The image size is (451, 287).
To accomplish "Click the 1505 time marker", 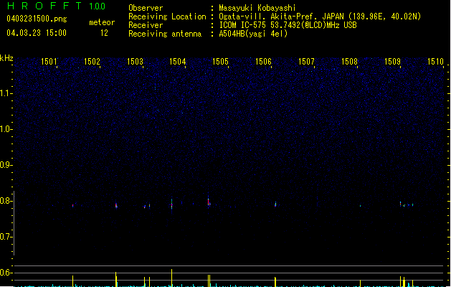I will tap(220, 62).
